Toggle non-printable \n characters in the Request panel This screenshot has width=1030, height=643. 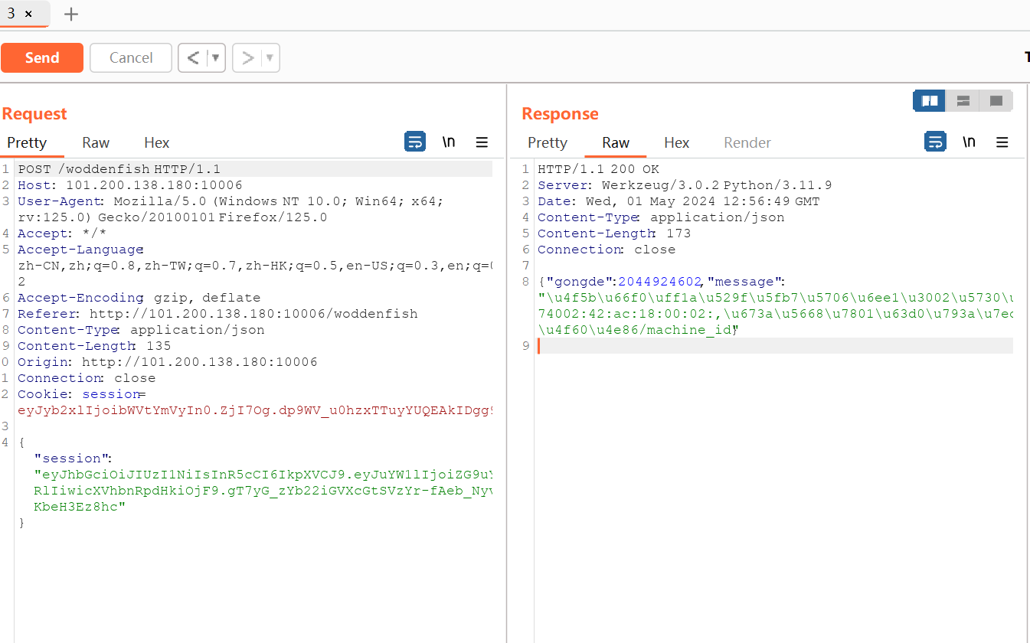[x=450, y=142]
